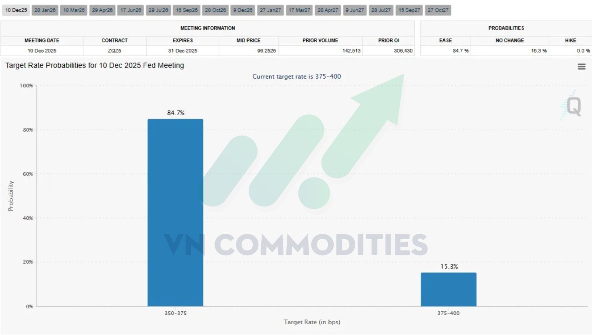The image size is (592, 335).
Task: Click the 17 Mar27 tab
Action: point(299,10)
